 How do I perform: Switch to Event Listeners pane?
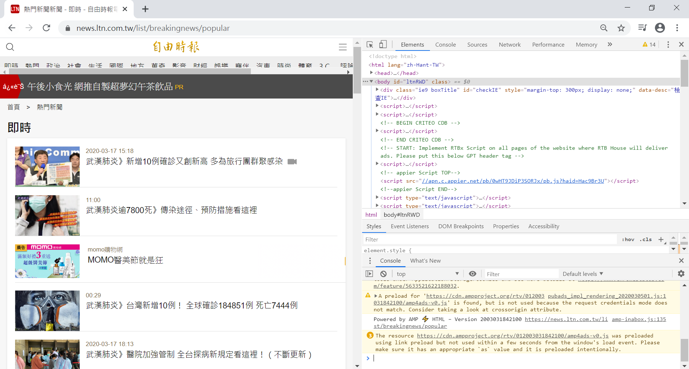(409, 226)
